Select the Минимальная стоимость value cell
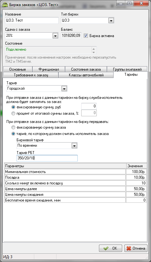151x262 pixels. pos(136,172)
